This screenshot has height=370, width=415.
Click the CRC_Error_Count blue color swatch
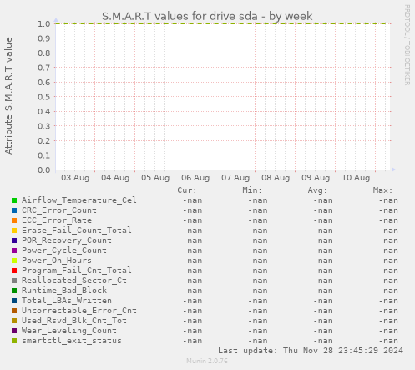pos(14,210)
